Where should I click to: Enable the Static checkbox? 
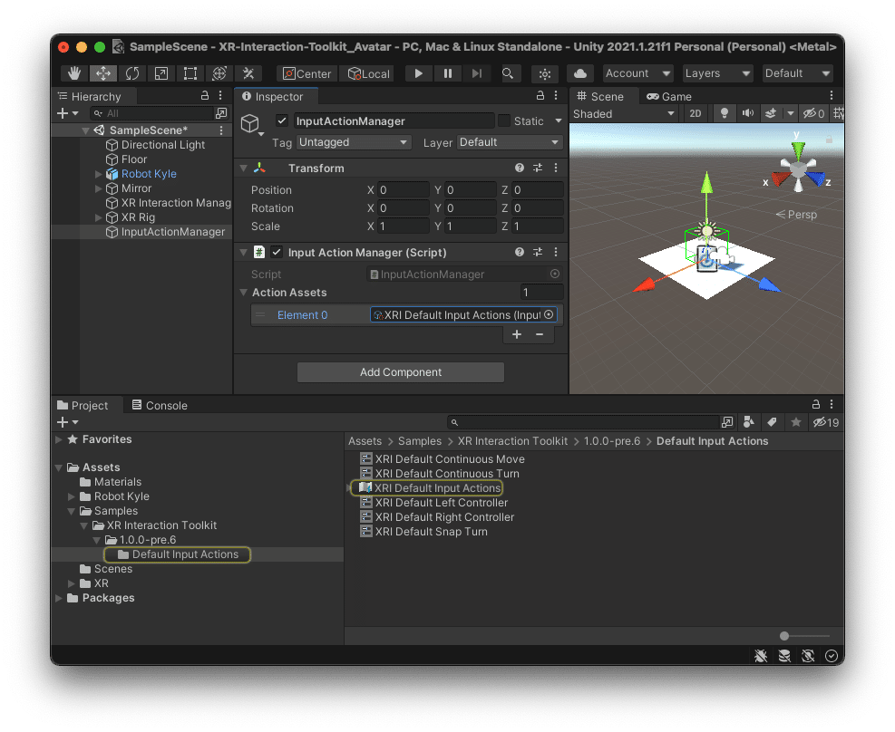[503, 120]
